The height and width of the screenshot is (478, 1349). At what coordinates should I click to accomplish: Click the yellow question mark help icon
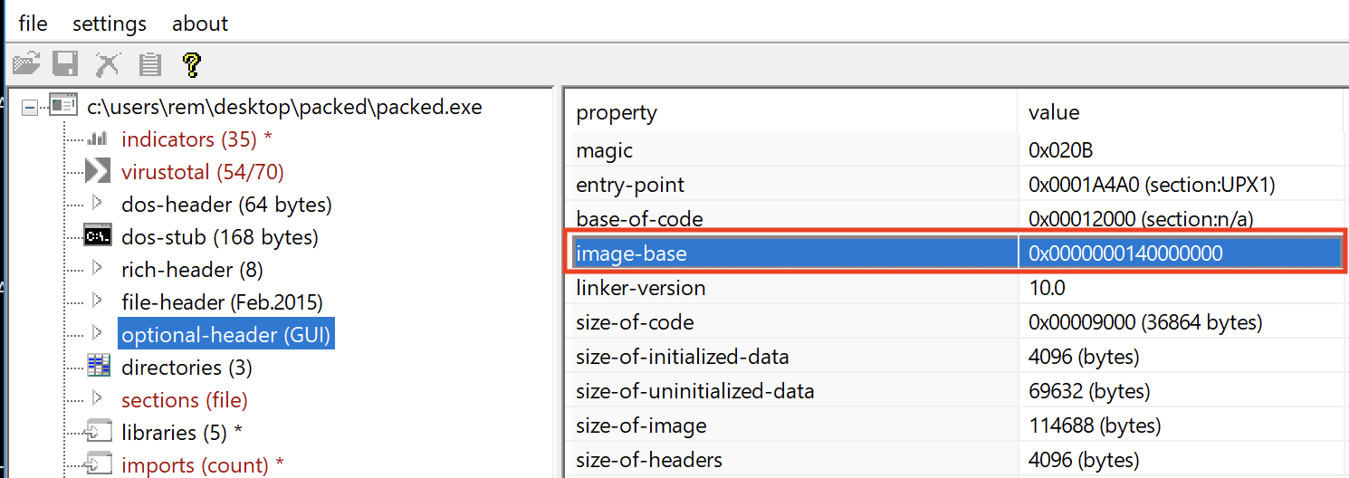coord(191,64)
